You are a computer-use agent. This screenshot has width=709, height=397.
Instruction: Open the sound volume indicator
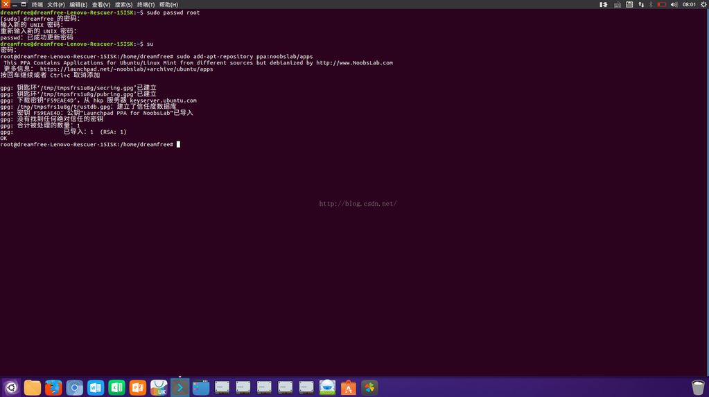pyautogui.click(x=674, y=5)
